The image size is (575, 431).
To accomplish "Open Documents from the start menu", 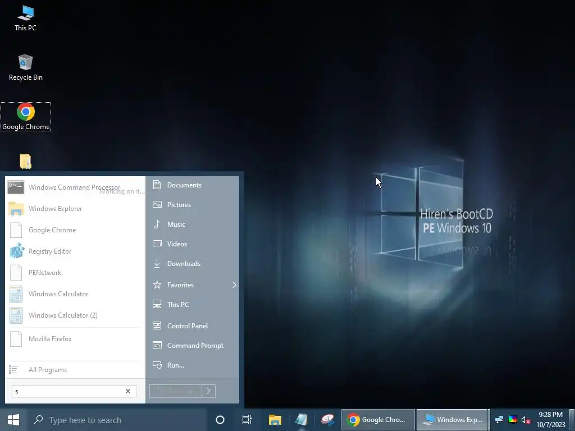I will (193, 185).
